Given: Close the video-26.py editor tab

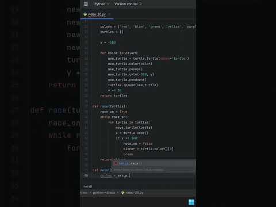Looking at the screenshot, I should pos(109,14).
